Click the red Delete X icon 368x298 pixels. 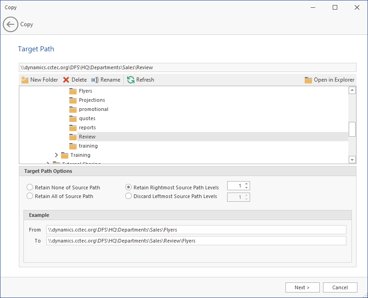[x=66, y=80]
